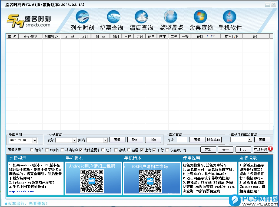Sort by the 历时 column header
The image size is (279, 207).
click(x=140, y=36)
